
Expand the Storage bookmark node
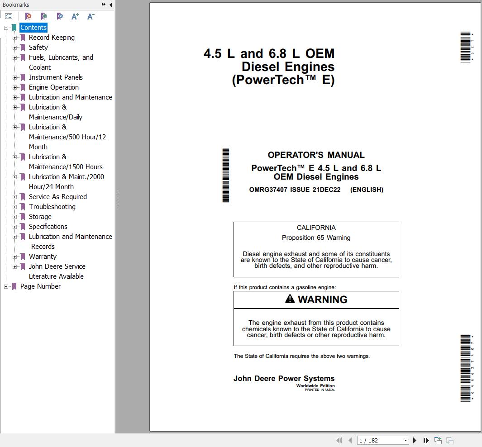[14, 217]
